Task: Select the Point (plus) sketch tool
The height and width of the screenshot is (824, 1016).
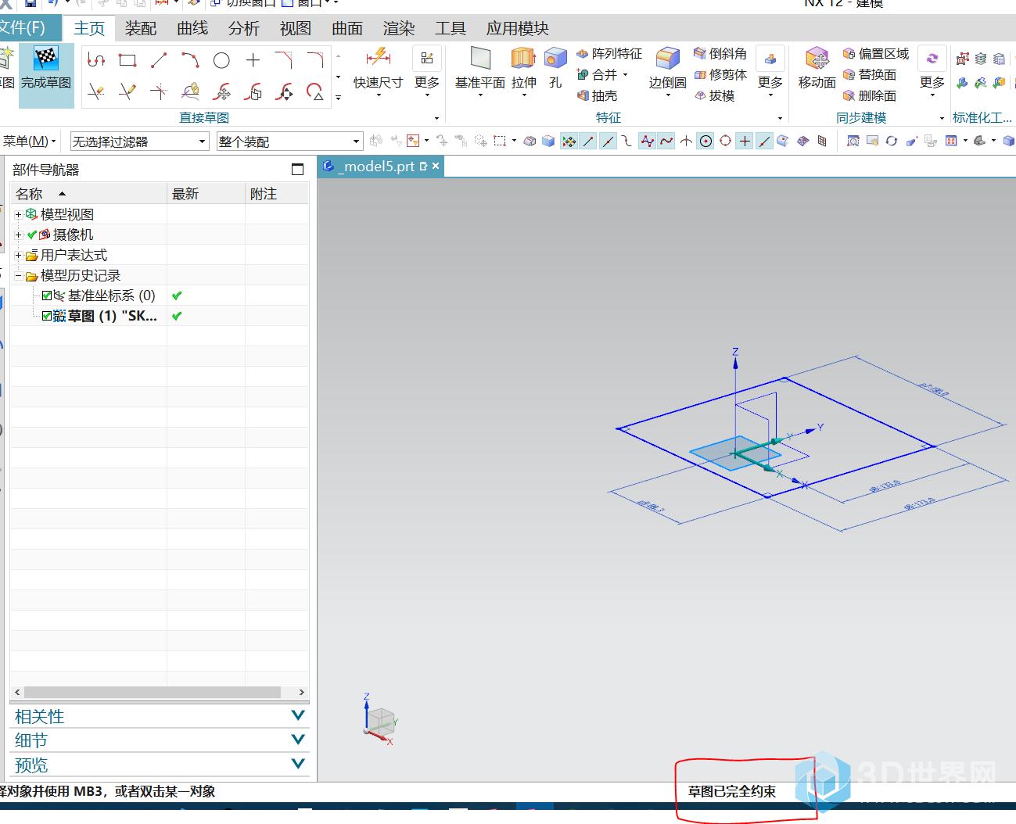Action: [x=253, y=60]
